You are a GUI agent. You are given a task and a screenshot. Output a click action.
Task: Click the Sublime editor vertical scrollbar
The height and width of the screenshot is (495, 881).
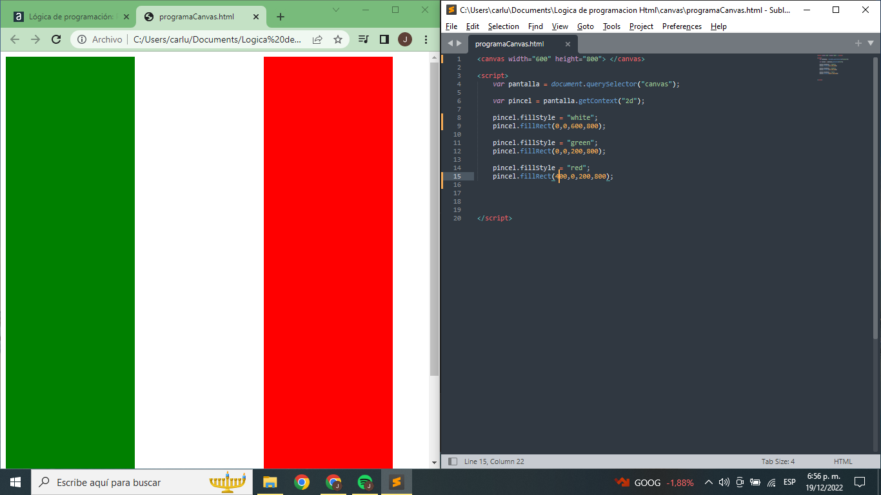[876, 197]
